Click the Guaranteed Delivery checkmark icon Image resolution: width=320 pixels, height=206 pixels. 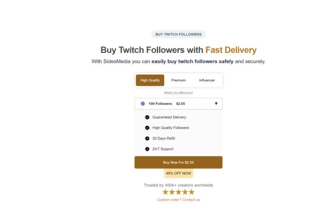coord(147,117)
